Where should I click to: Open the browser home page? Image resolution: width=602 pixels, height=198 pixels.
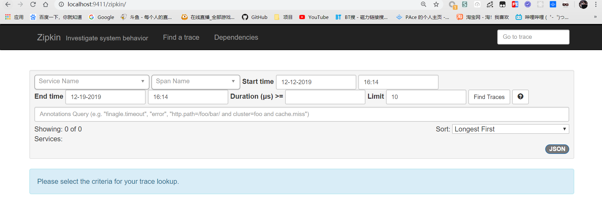tap(45, 4)
